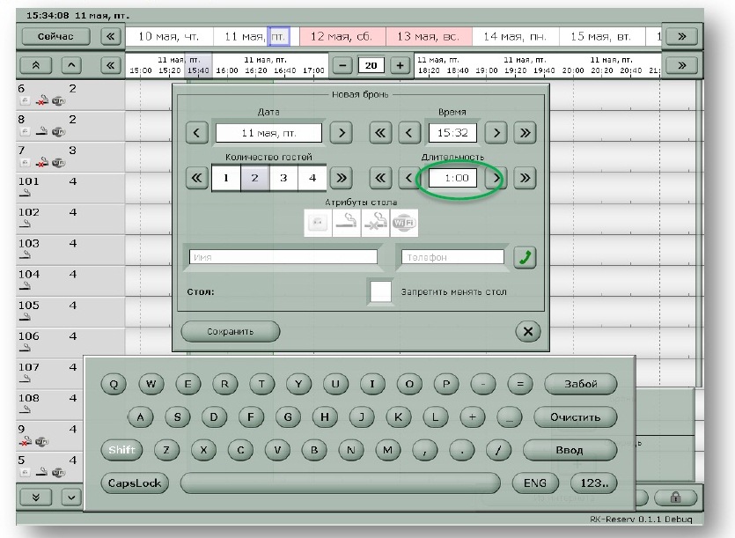This screenshot has width=735, height=538.
Task: Go to next date in Дата field
Action: [x=340, y=134]
